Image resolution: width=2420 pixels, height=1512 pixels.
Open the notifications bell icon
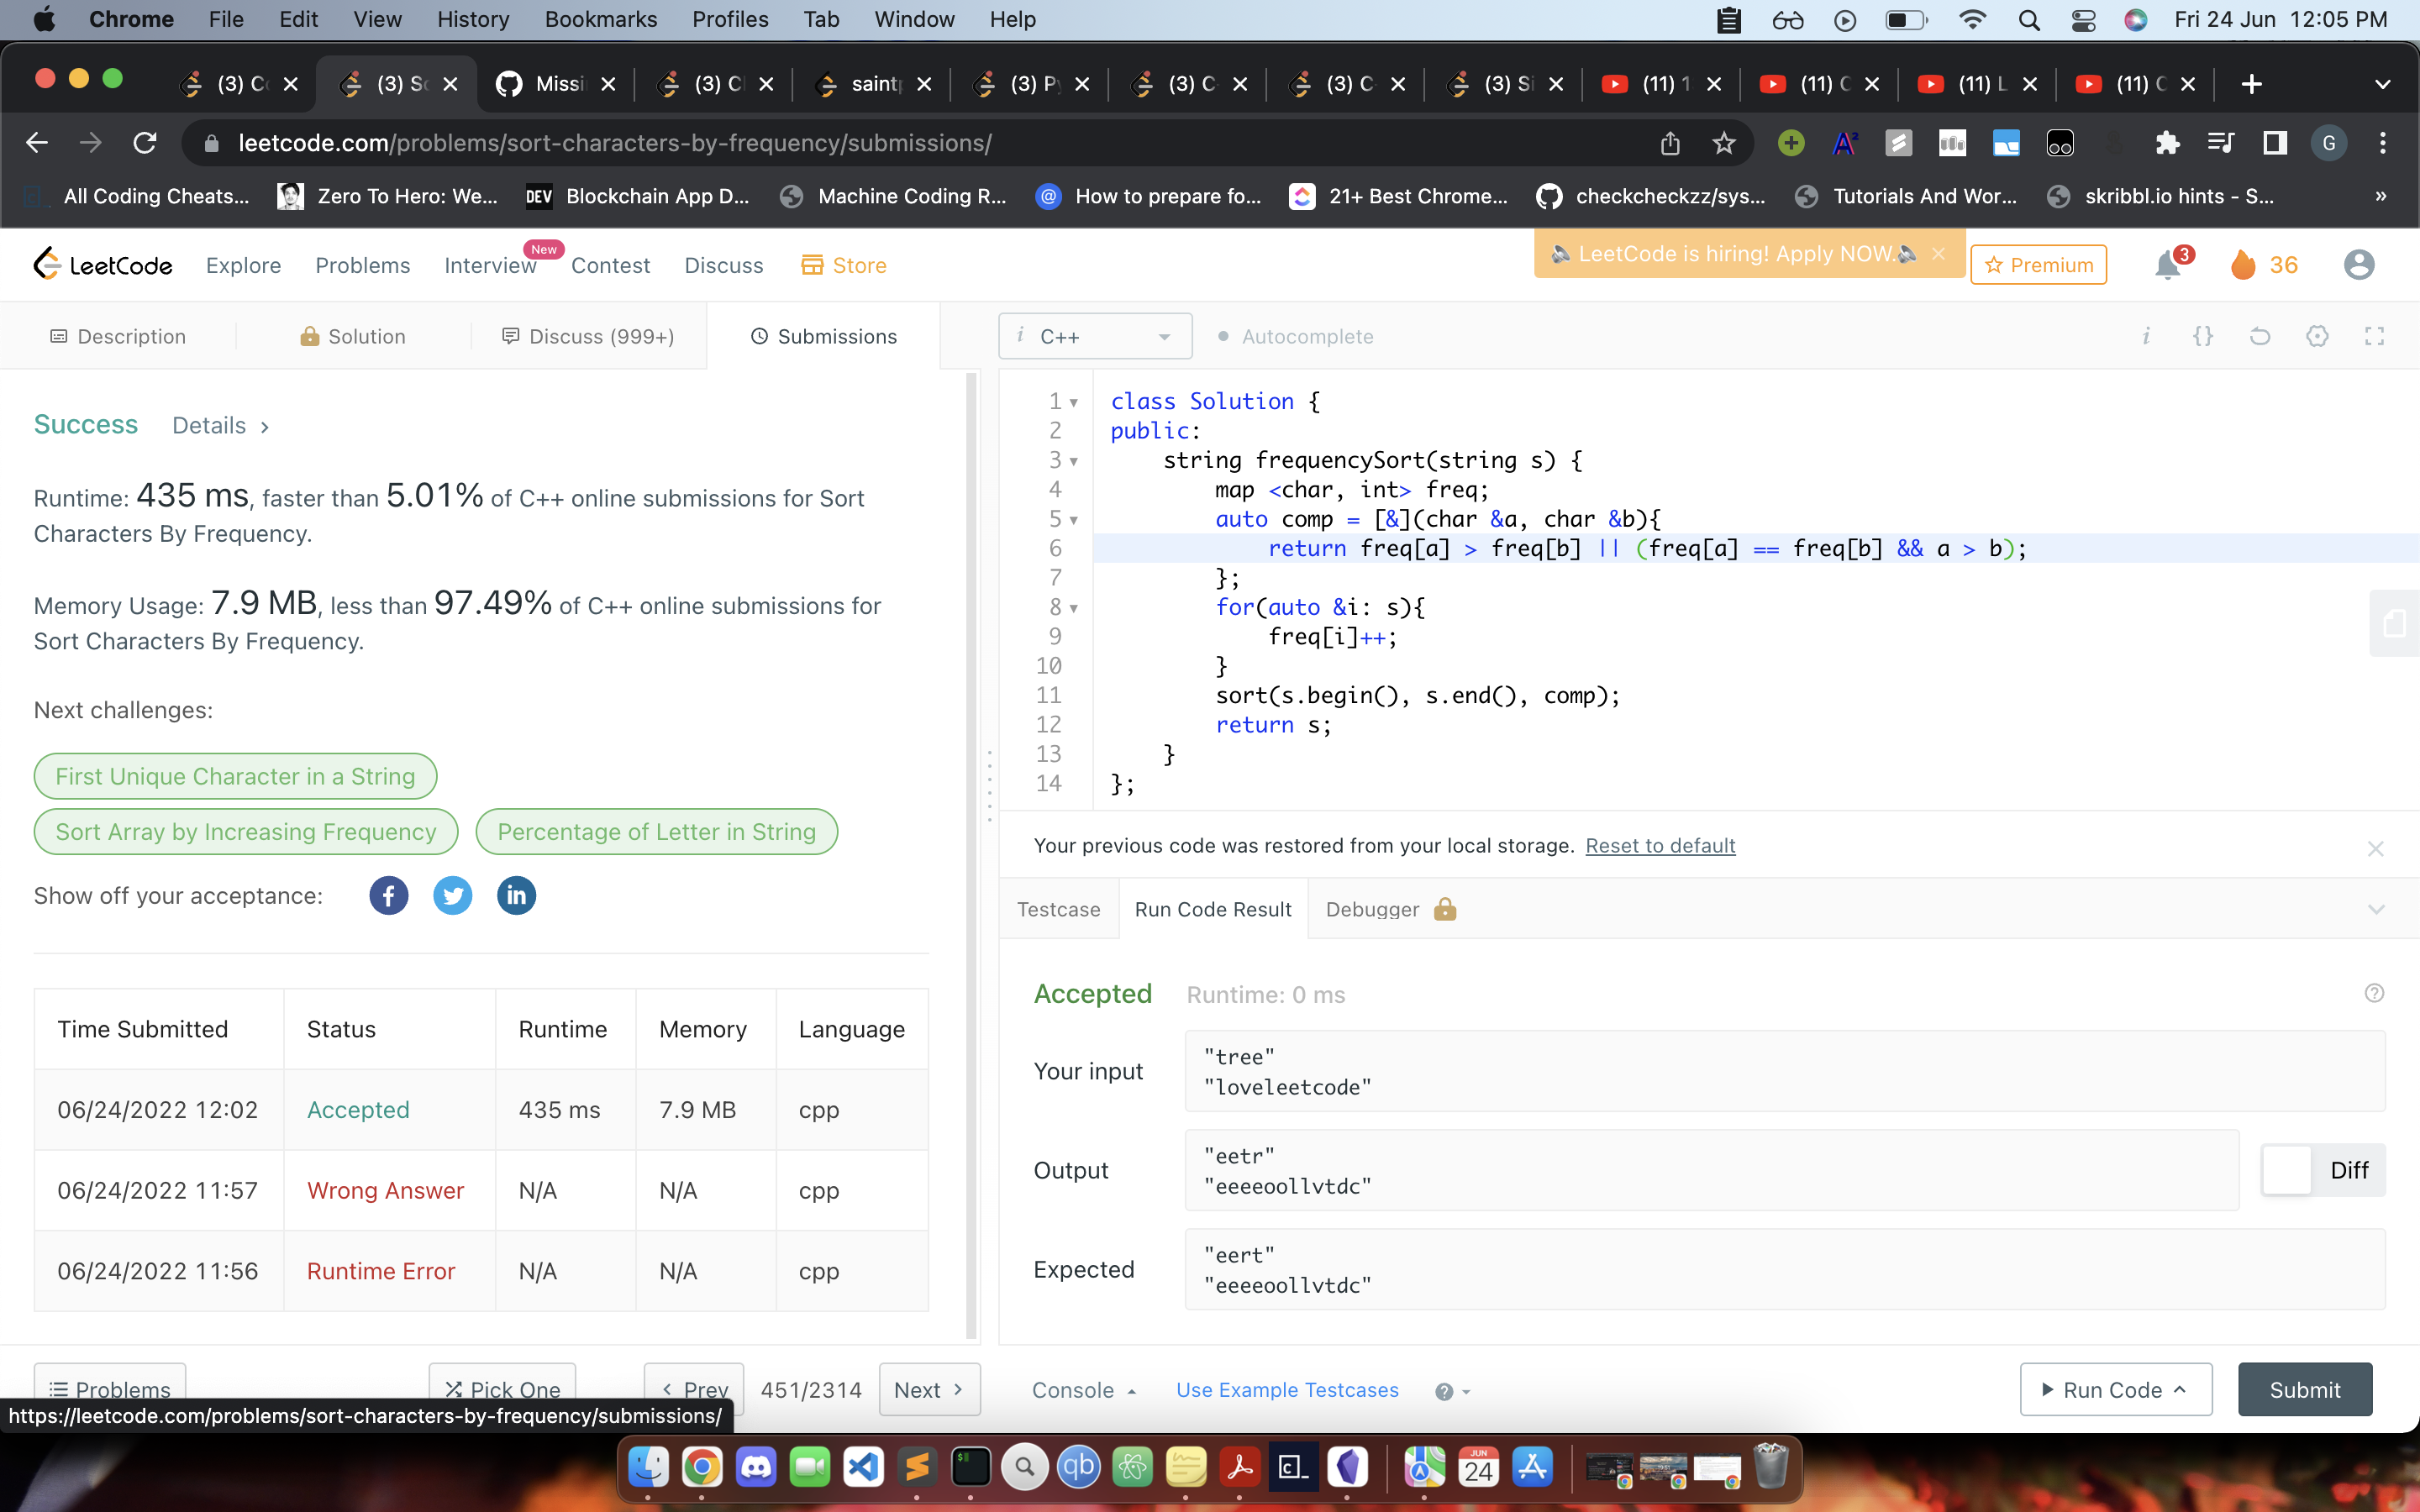tap(2167, 265)
